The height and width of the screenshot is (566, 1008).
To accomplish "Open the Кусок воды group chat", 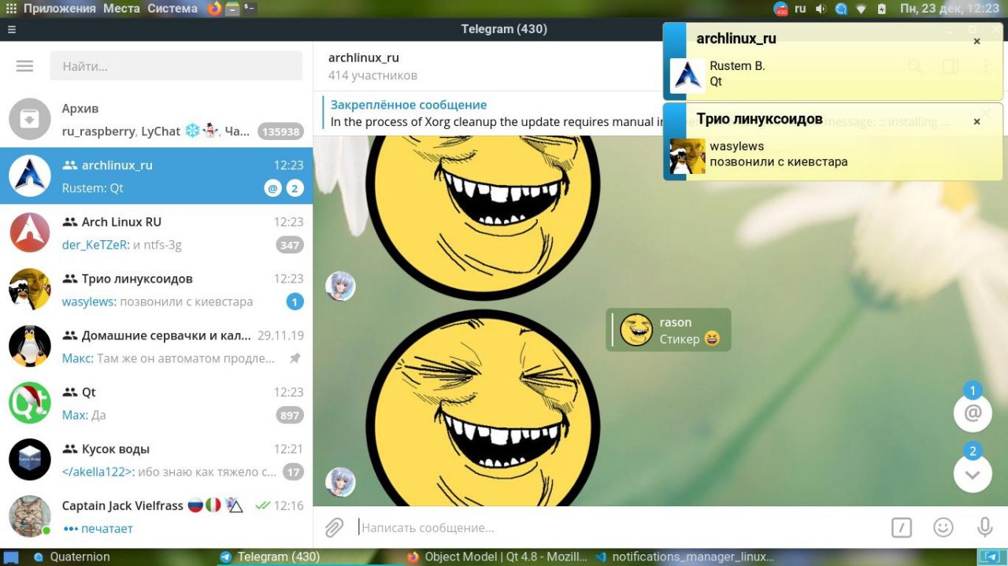I will (x=157, y=460).
